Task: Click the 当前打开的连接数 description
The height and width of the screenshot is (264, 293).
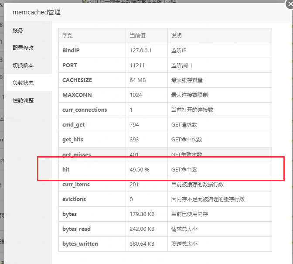Action: click(x=192, y=110)
